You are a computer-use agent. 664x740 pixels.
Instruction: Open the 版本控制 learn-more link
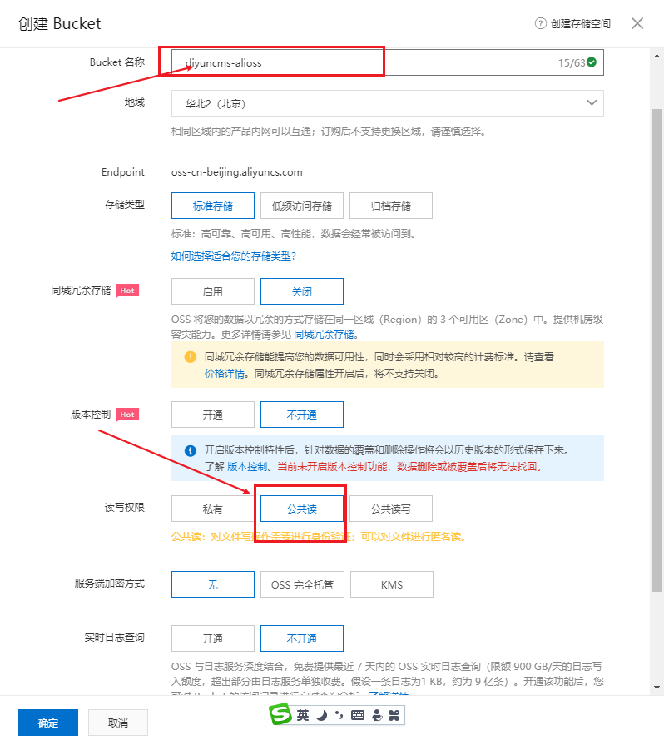(247, 467)
